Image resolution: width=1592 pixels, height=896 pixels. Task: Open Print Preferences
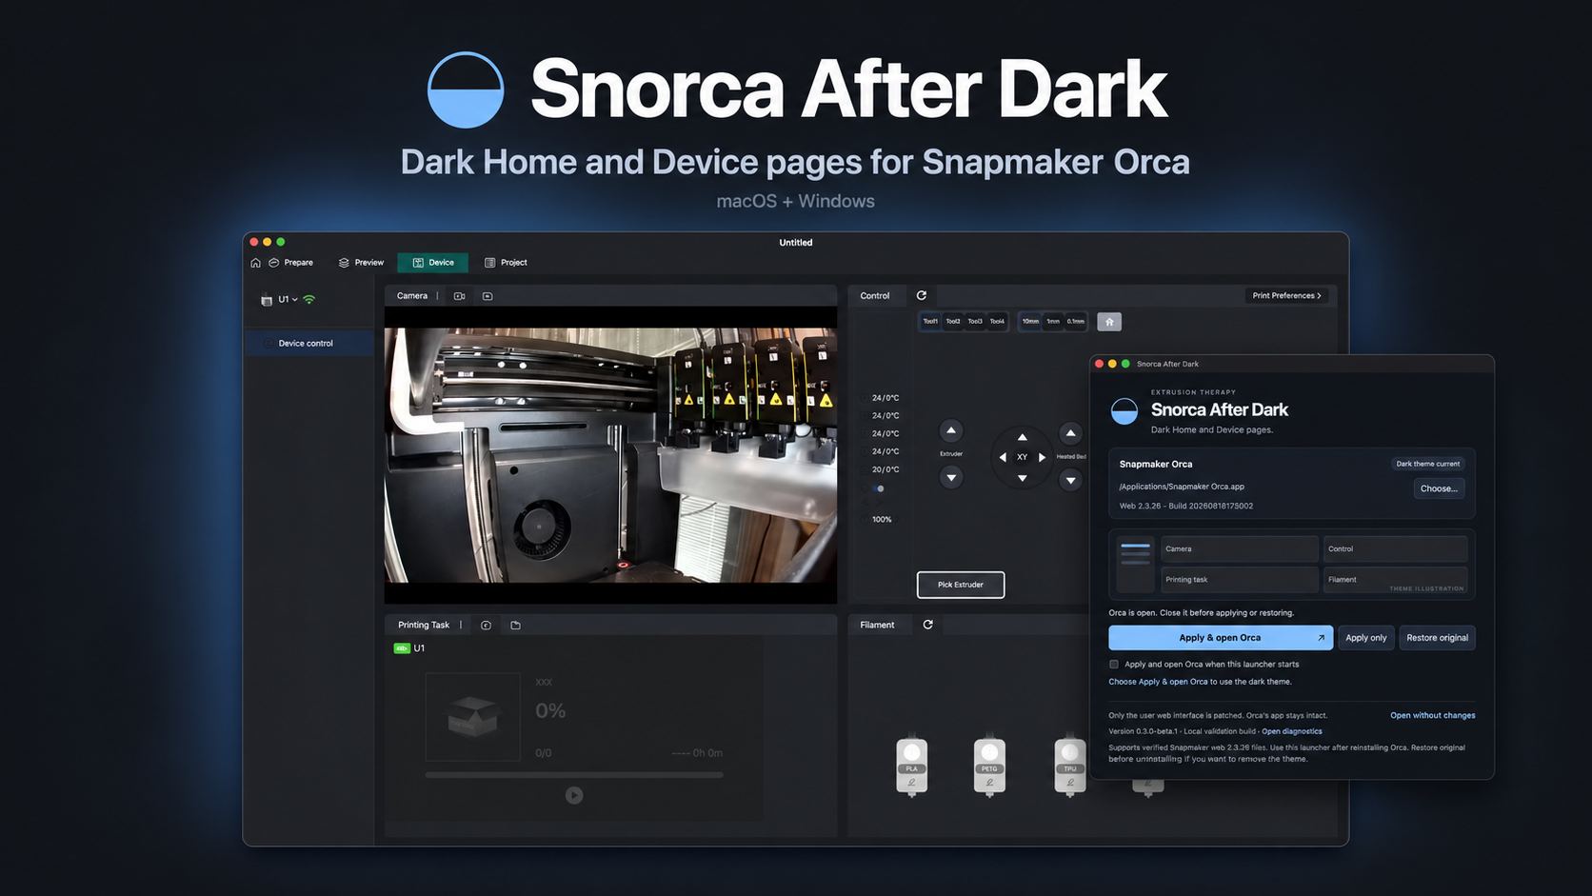coord(1286,296)
